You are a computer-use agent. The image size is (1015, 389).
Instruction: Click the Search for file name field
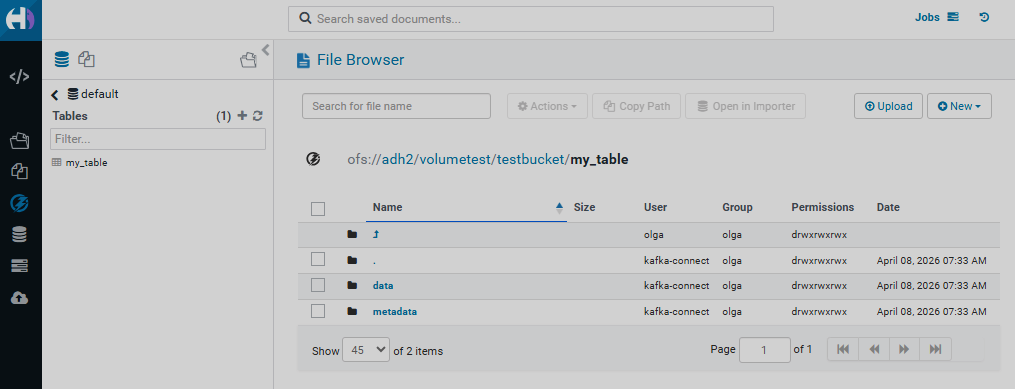(x=396, y=106)
